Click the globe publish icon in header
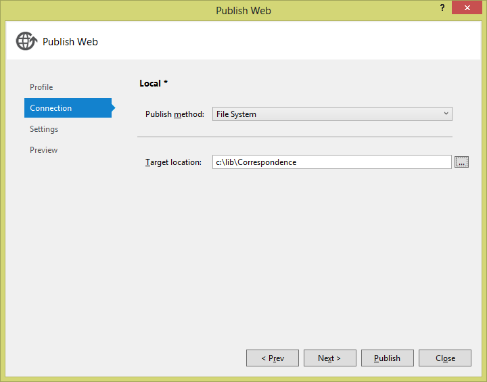The image size is (487, 382). pos(26,41)
